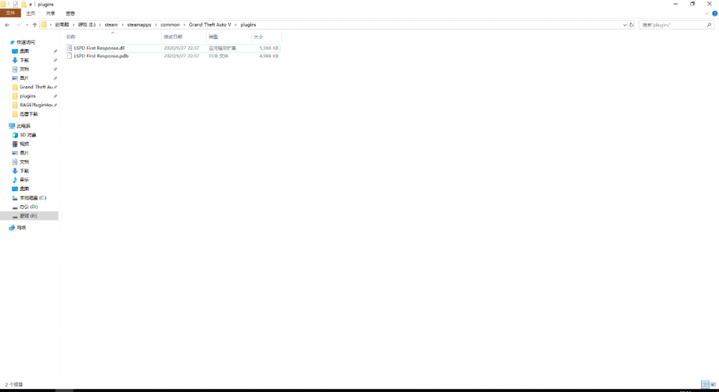Click plugins at the end of breadcrumb

coord(248,24)
